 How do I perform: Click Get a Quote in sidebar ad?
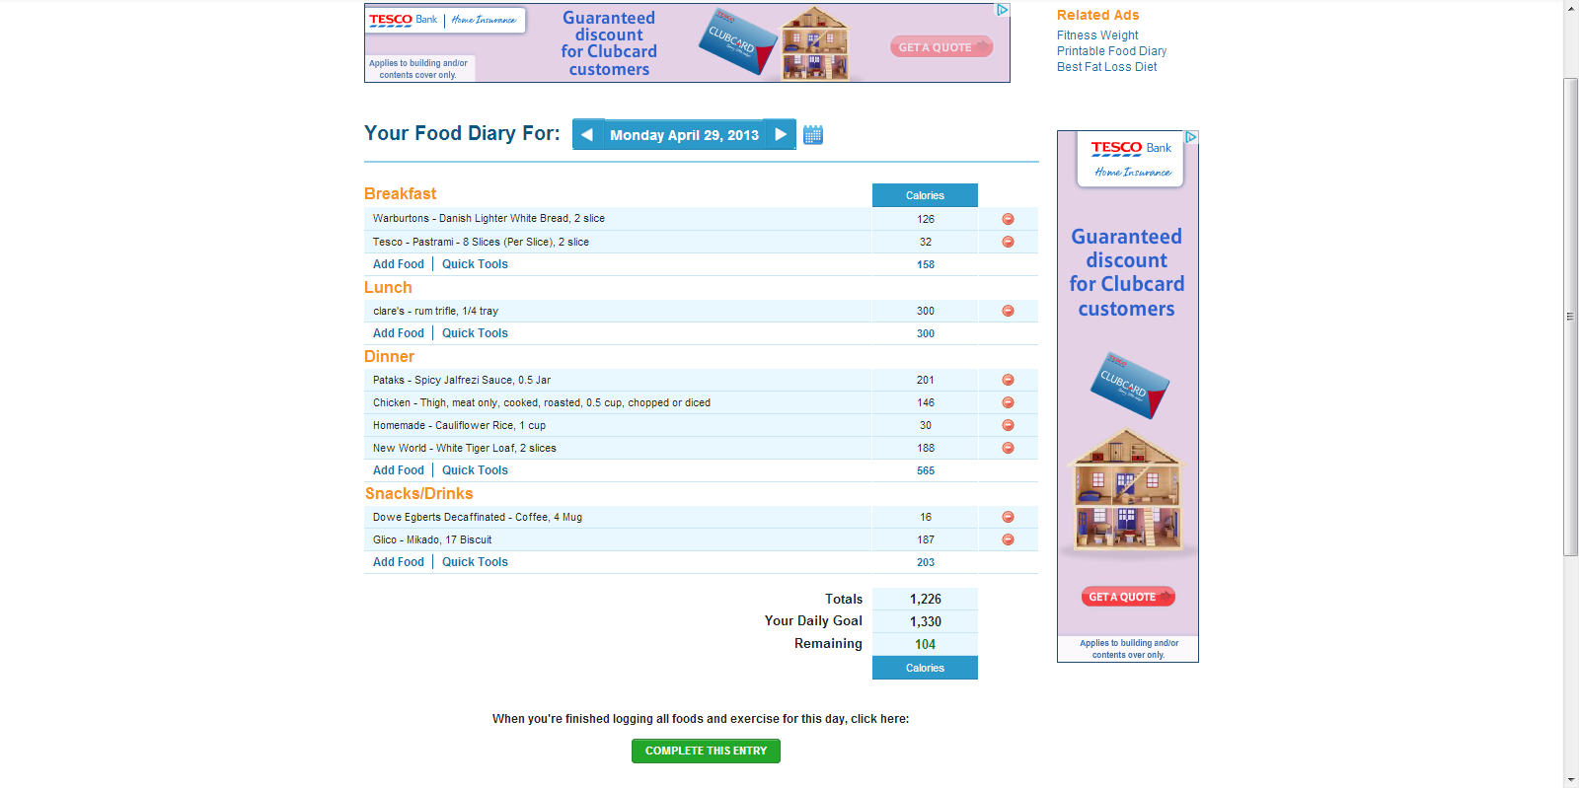coord(1128,597)
